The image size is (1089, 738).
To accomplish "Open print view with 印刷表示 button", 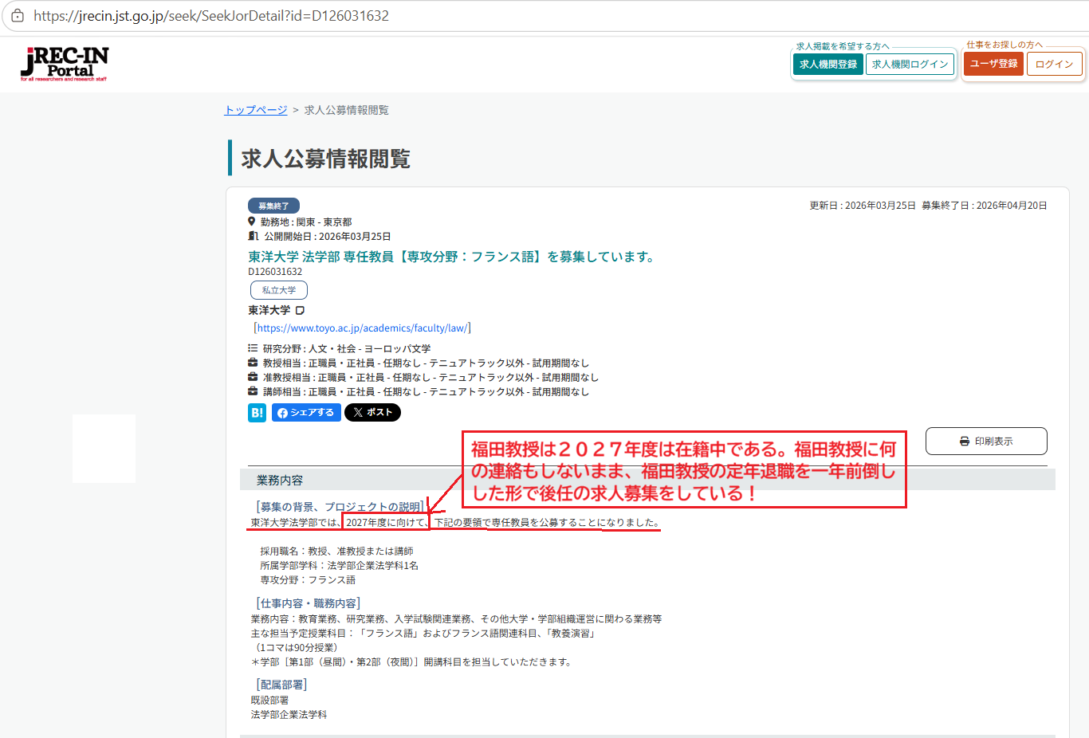I will click(x=986, y=442).
